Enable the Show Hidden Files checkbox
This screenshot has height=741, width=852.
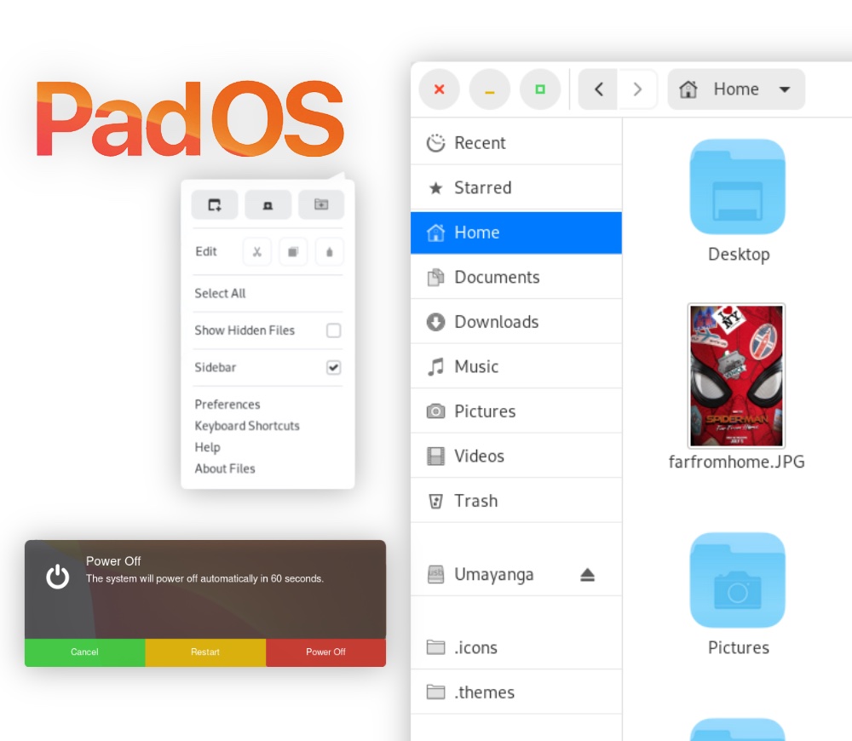(334, 330)
